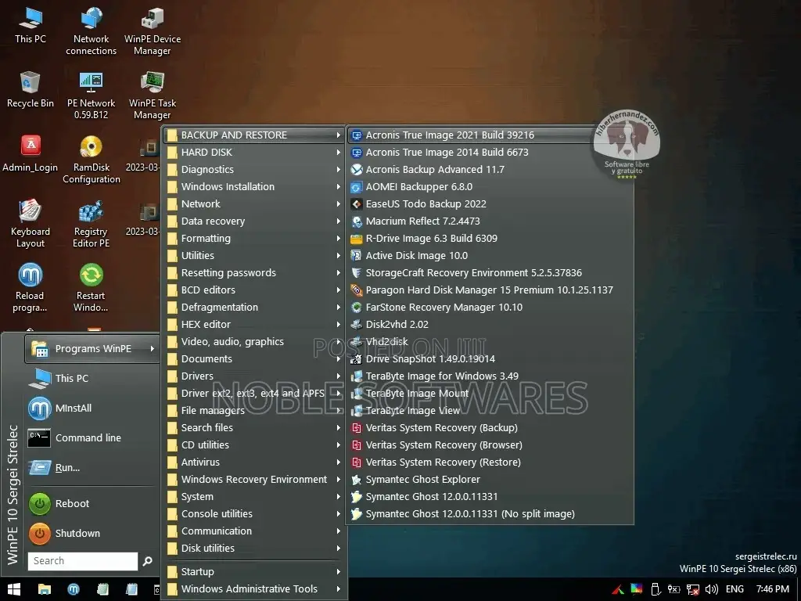
Task: Open File Explorer from taskbar
Action: [x=45, y=589]
